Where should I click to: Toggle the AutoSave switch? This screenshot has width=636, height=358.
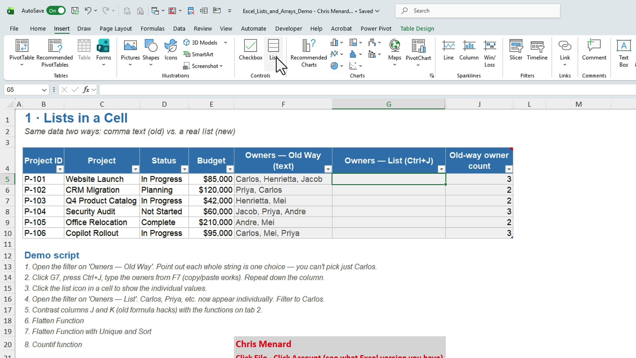tap(56, 11)
